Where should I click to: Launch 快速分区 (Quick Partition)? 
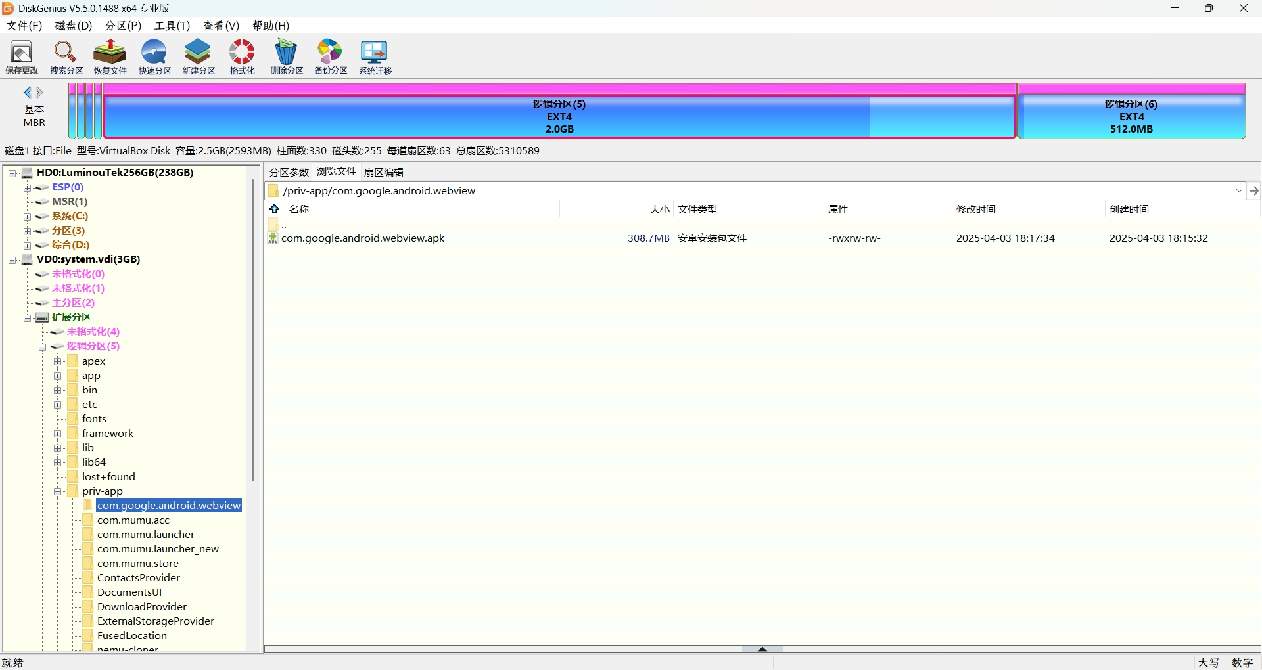(x=154, y=57)
